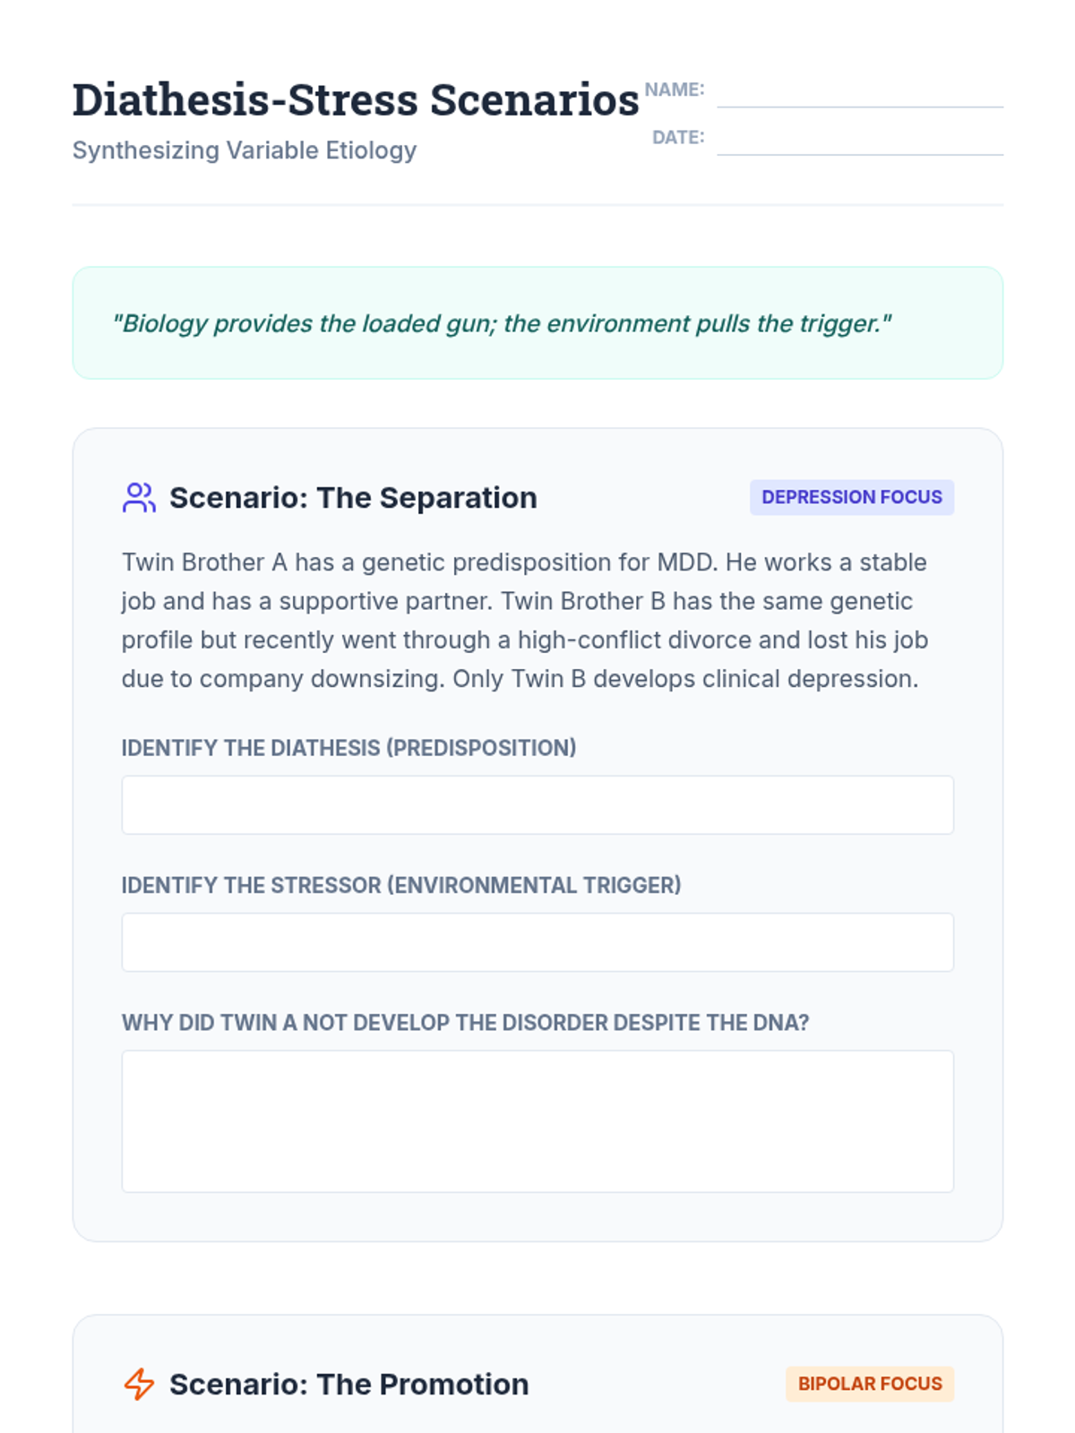Viewport: 1075px width, 1433px height.
Task: Click the Twin A explanation text area
Action: click(x=537, y=1120)
